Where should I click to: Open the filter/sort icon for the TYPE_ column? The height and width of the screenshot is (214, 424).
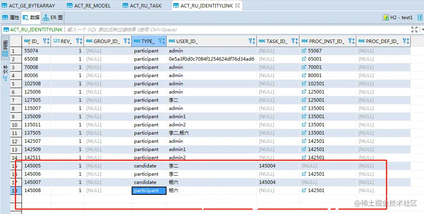[162, 41]
